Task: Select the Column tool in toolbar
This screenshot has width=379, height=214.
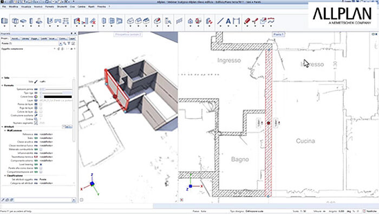Action: (x=31, y=21)
